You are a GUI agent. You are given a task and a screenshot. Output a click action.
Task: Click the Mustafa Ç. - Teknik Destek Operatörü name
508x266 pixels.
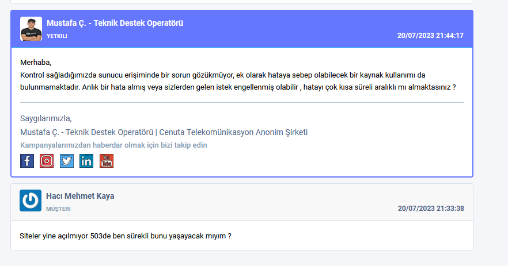pos(115,24)
